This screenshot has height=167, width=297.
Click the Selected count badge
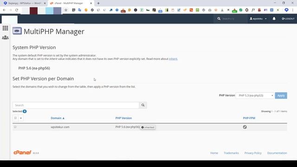click(25, 111)
